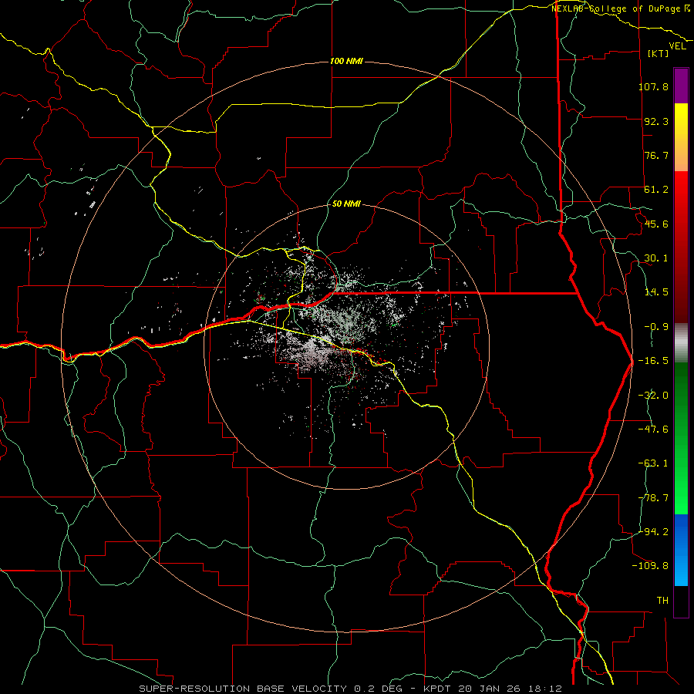694x694 pixels.
Task: Click the -78.7 legend value
Action: pyautogui.click(x=653, y=498)
